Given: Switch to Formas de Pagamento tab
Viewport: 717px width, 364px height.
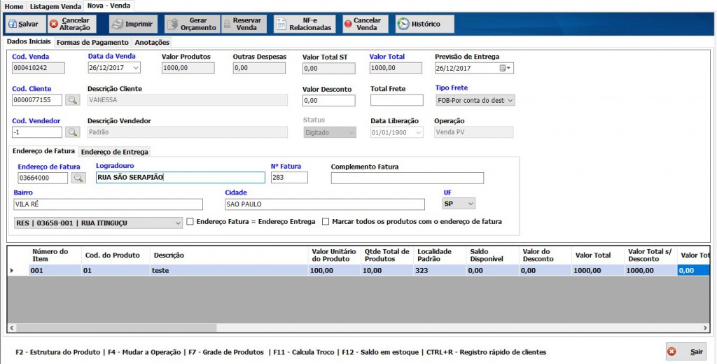Looking at the screenshot, I should coord(92,42).
